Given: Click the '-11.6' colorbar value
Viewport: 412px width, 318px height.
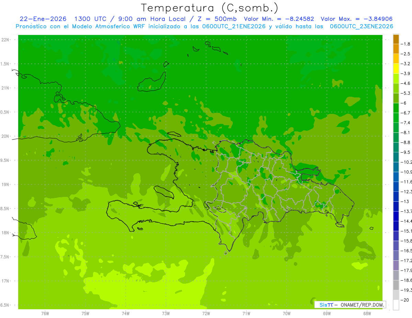Looking at the screenshot, I should pyautogui.click(x=407, y=181).
